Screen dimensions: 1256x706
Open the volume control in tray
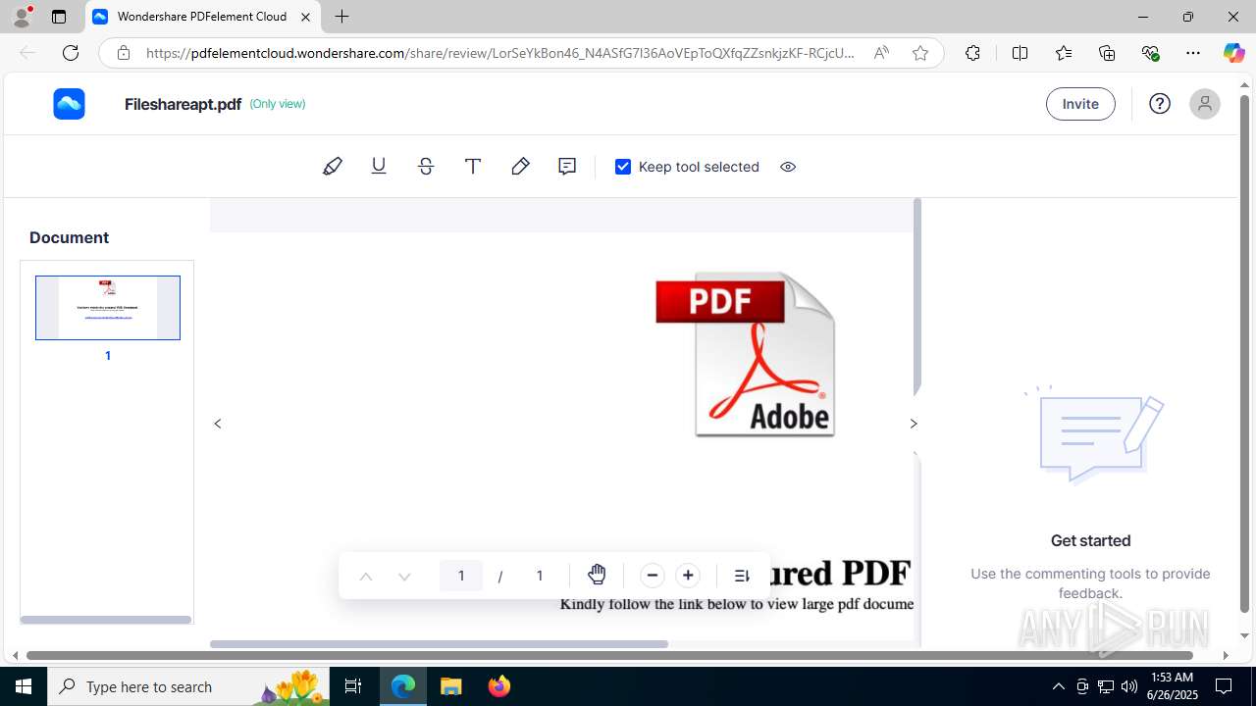click(x=1129, y=686)
